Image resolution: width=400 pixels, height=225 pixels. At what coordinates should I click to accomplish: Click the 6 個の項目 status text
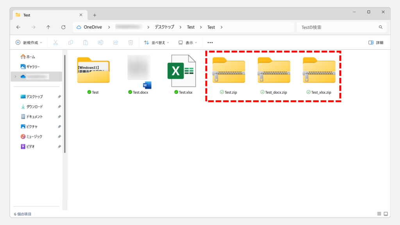point(23,214)
